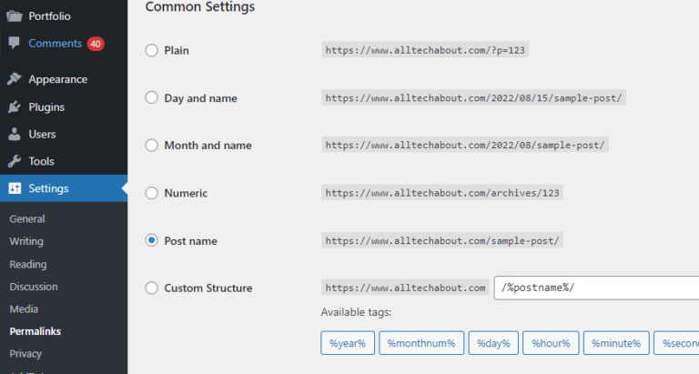Add the %monthnum% tag to structure
Viewport: 699px width, 374px height.
[420, 343]
